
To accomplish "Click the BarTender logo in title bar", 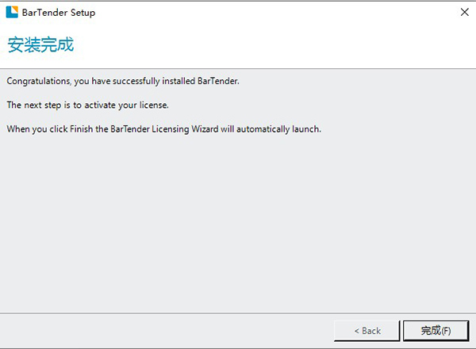I will click(x=13, y=13).
